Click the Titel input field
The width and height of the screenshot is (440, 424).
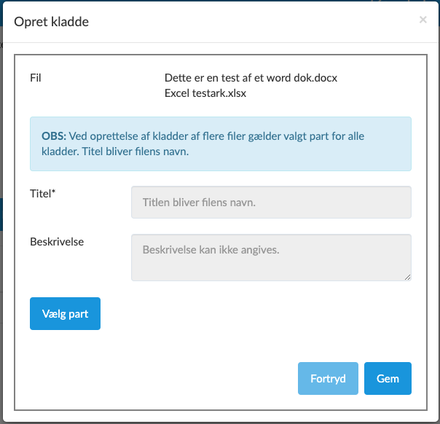coord(271,203)
